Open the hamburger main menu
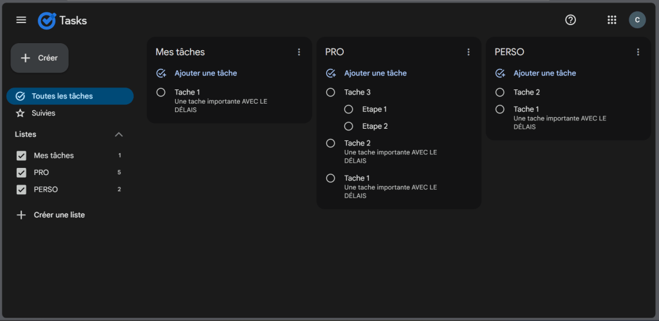659x321 pixels. click(x=21, y=20)
